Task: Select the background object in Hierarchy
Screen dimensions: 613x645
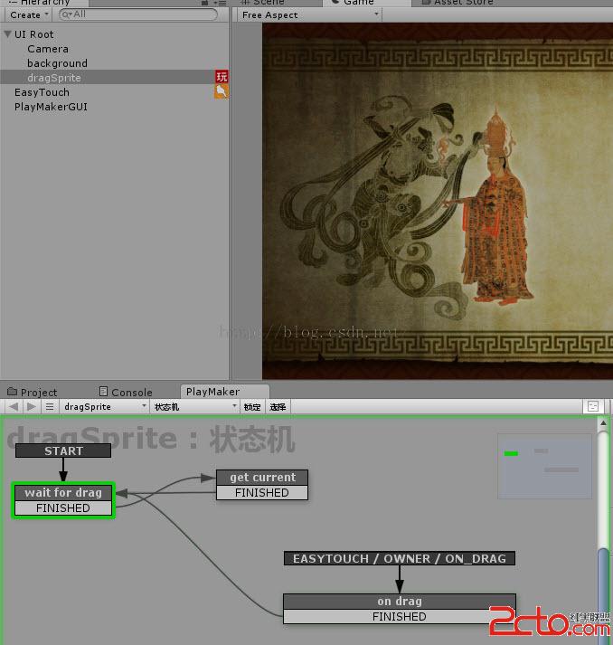Action: tap(57, 63)
